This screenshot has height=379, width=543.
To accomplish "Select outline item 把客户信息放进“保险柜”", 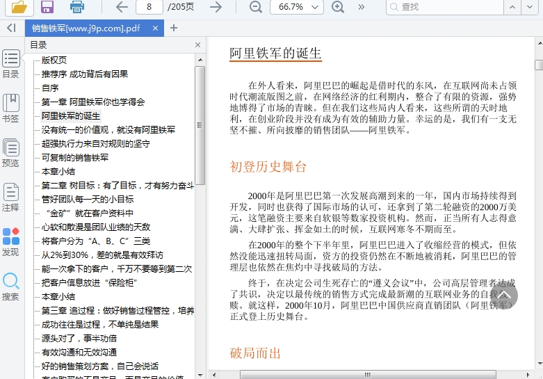I will pos(90,283).
